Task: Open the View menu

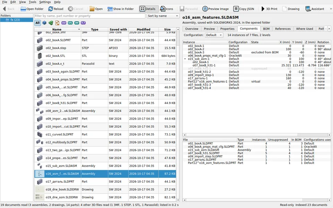Action: click(22, 2)
